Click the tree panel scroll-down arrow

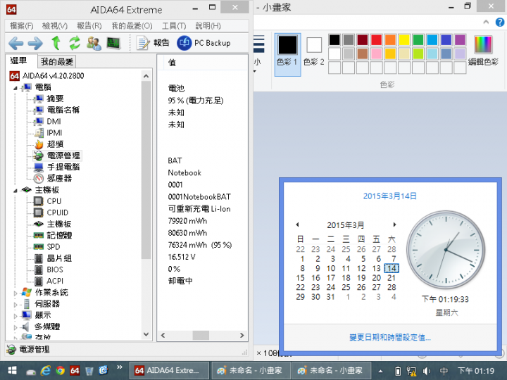point(146,334)
